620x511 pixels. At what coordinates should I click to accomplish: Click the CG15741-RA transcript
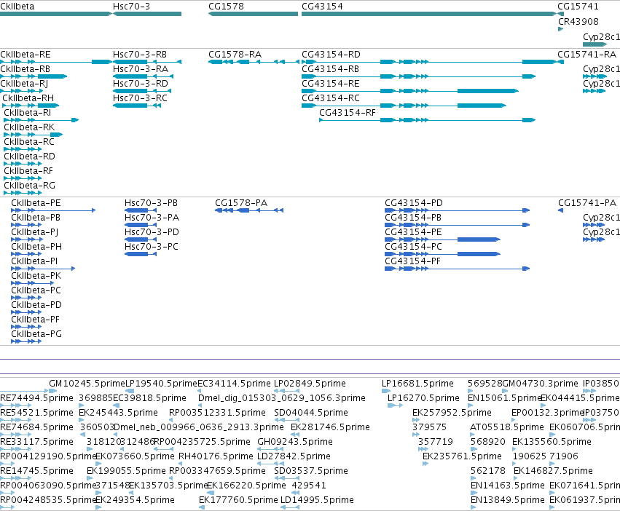point(561,62)
